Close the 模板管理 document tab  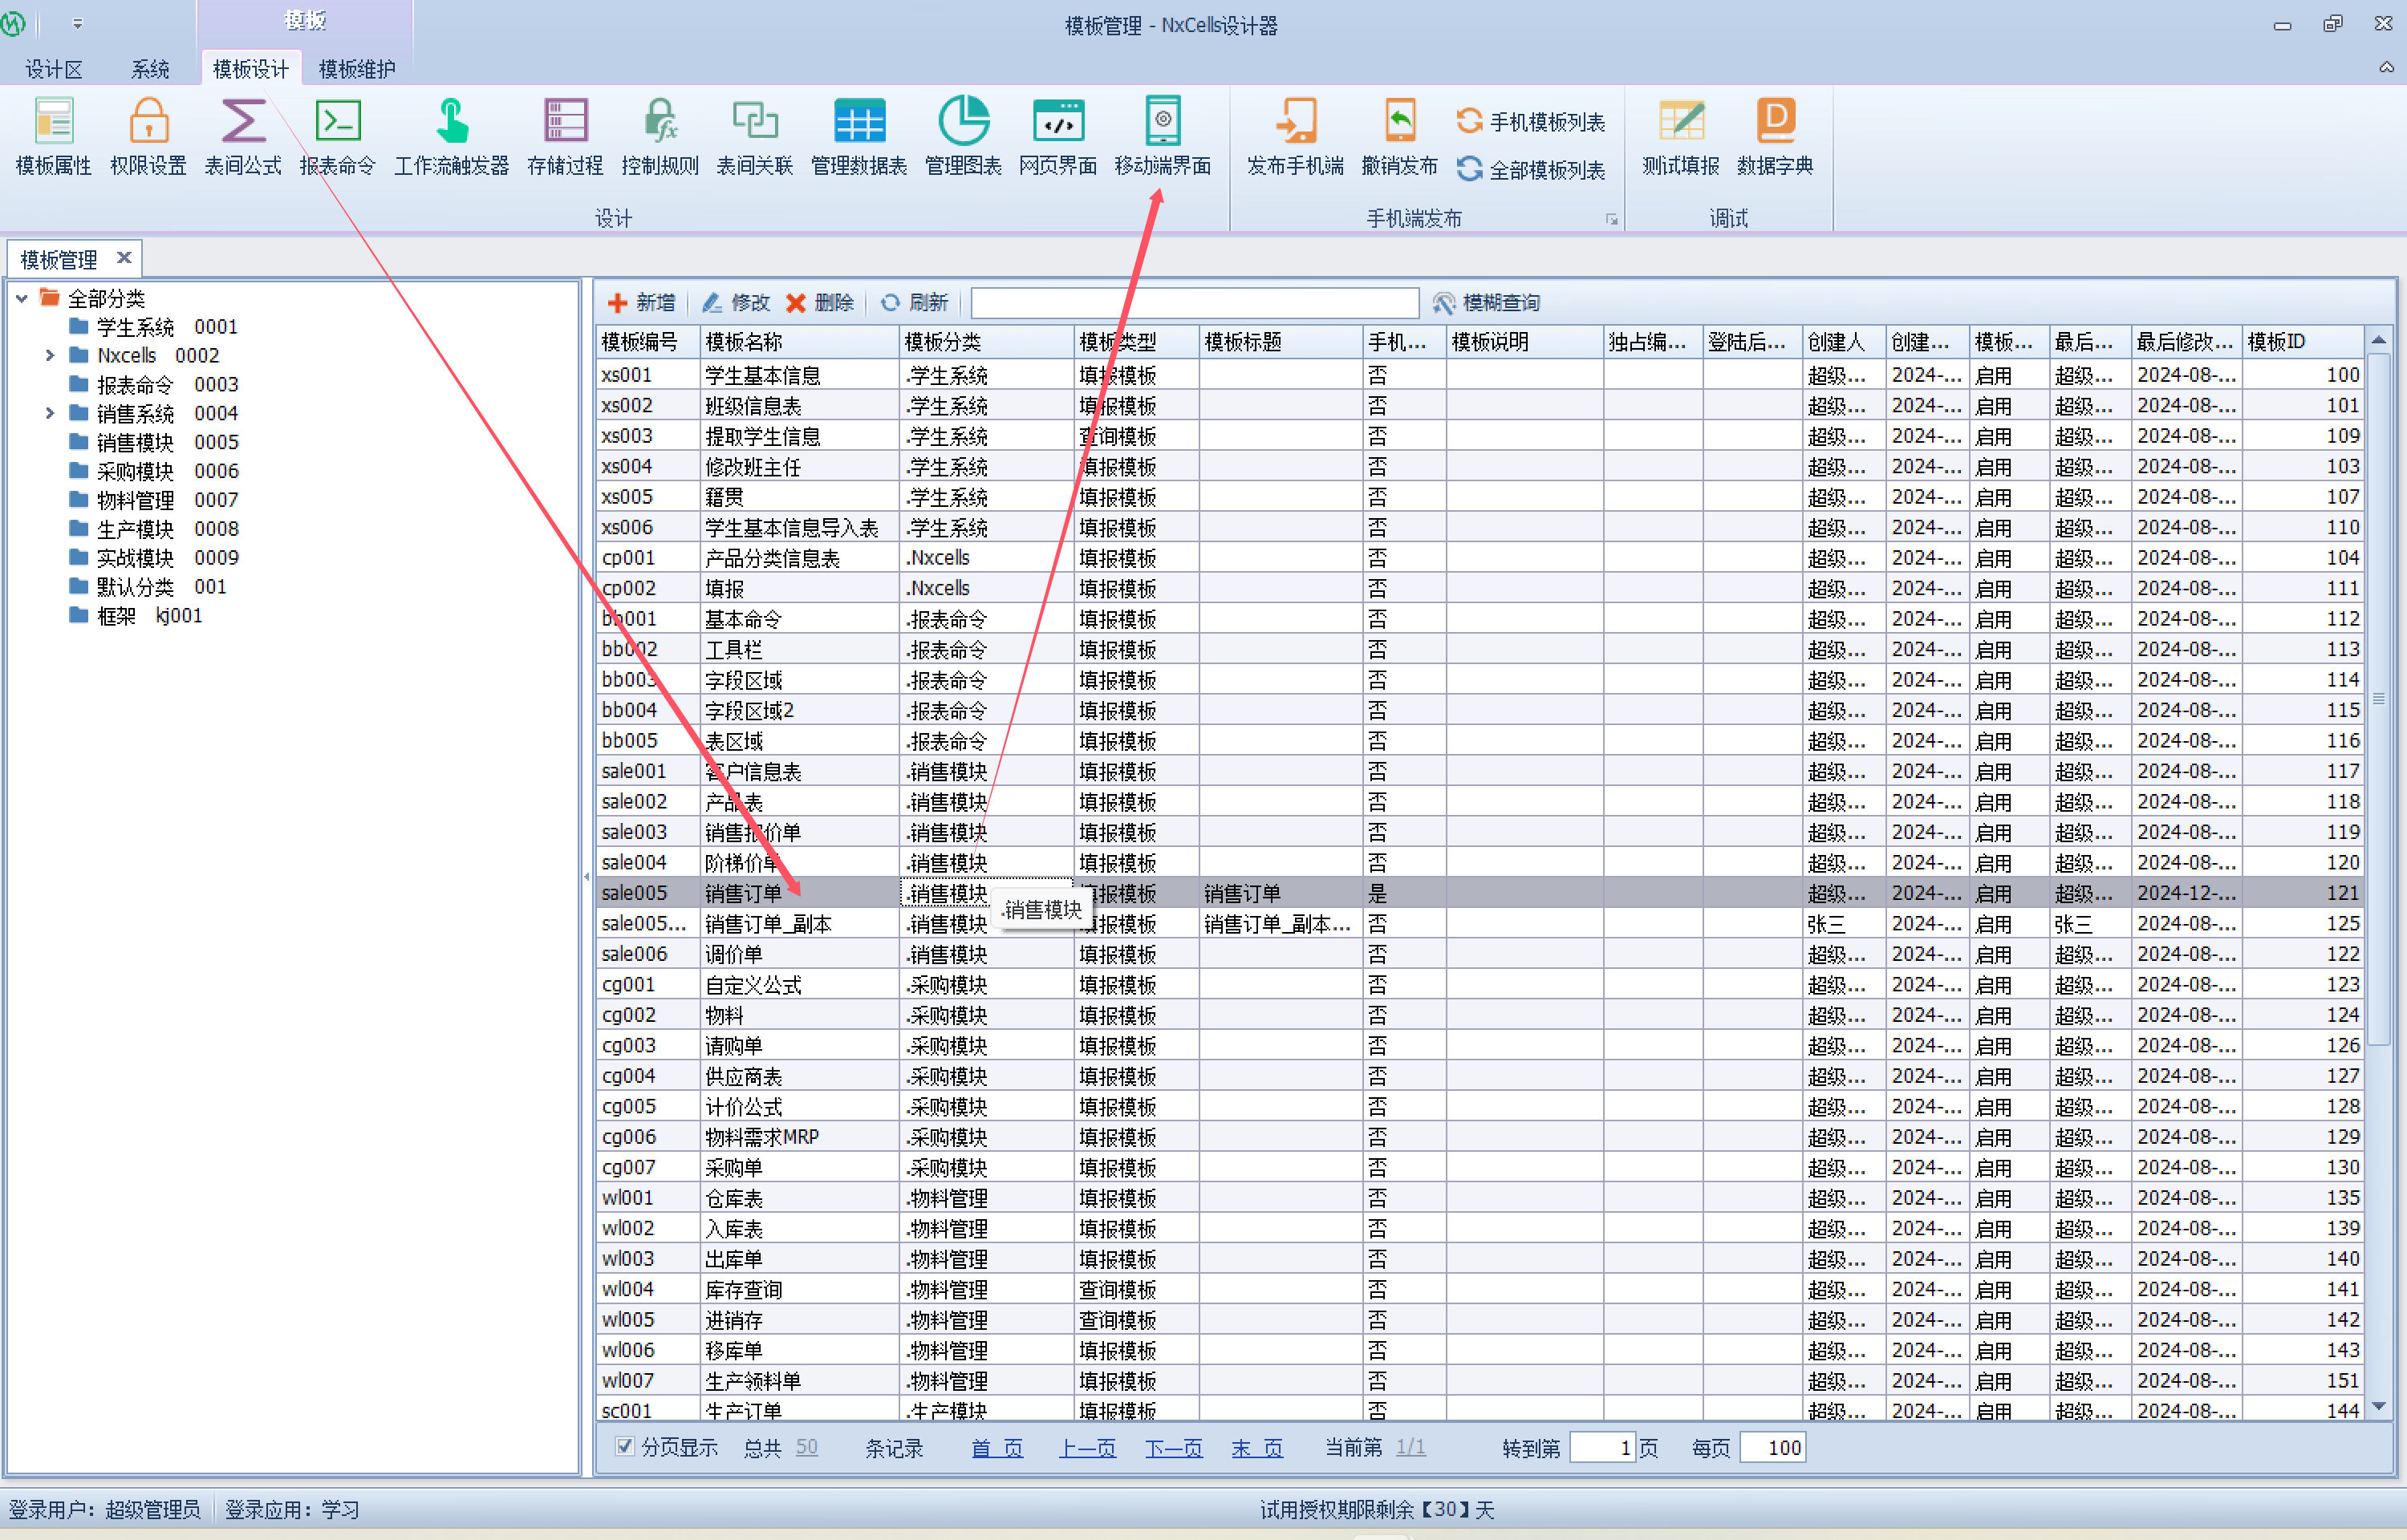[124, 258]
